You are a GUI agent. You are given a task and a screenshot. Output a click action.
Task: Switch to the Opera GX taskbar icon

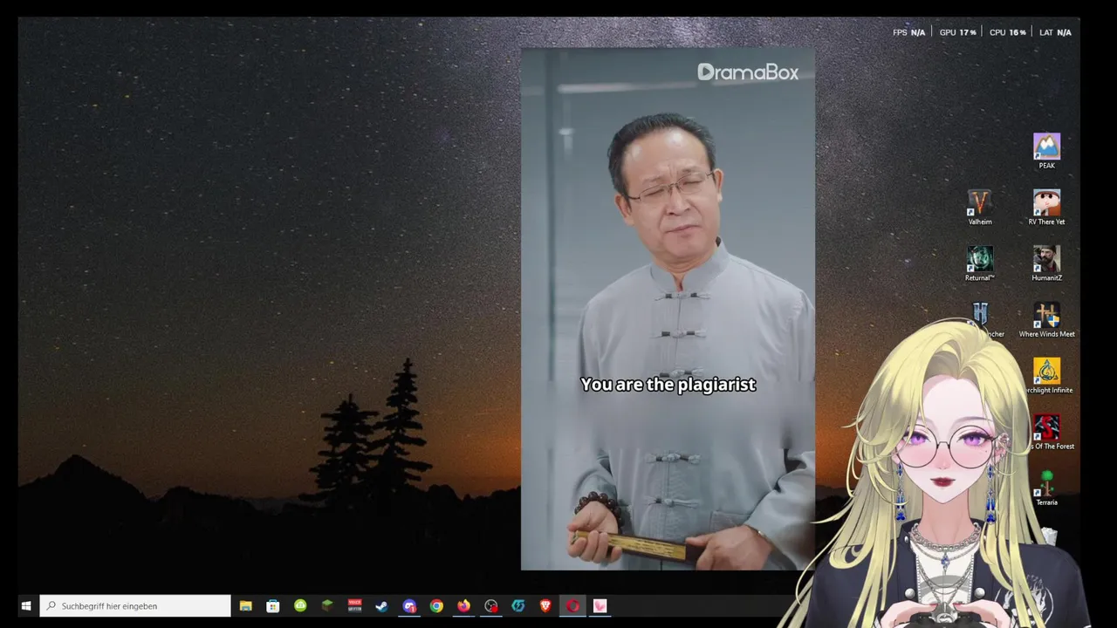pos(572,605)
